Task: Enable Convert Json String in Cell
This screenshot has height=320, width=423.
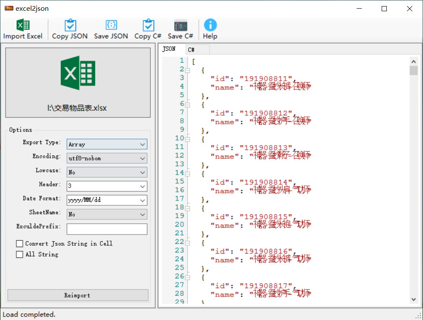Action: [20, 244]
